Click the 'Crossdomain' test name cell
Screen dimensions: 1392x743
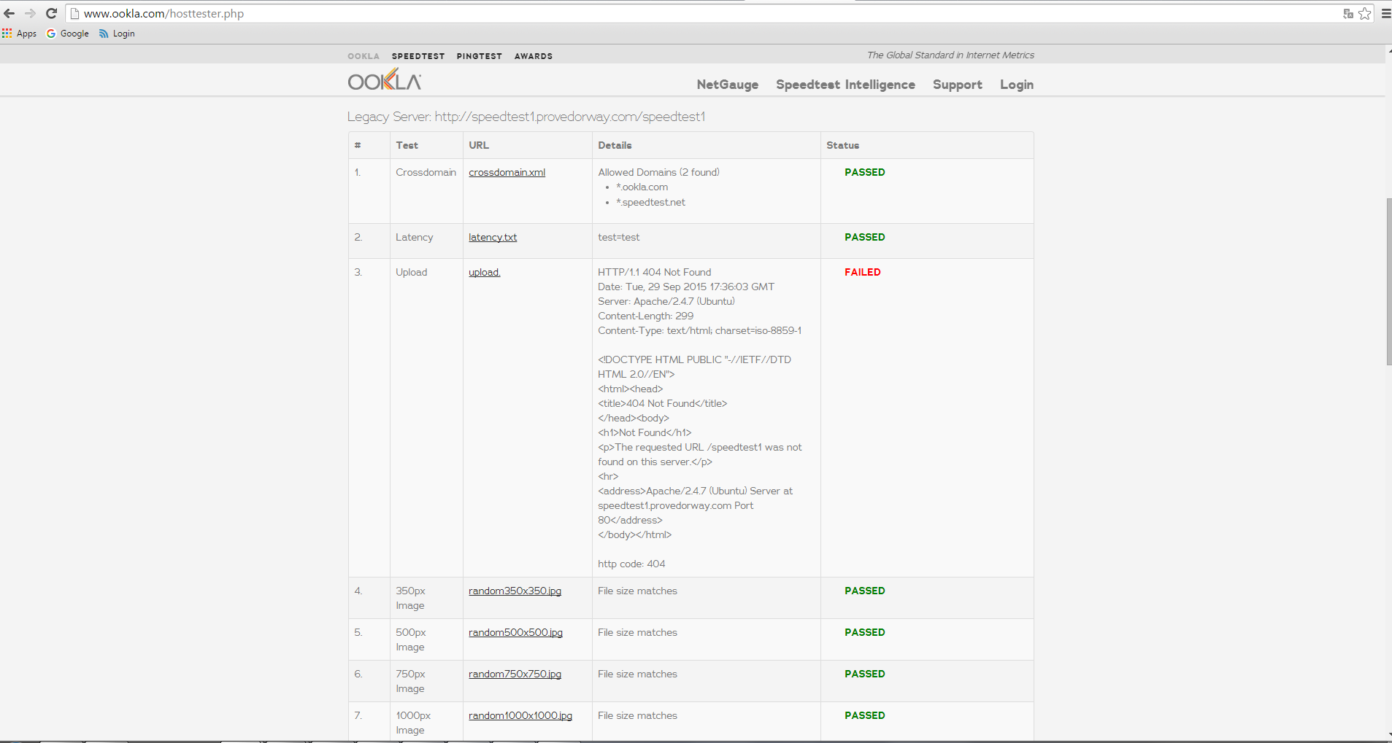click(426, 173)
